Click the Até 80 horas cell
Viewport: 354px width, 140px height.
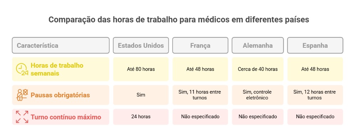coord(141,69)
